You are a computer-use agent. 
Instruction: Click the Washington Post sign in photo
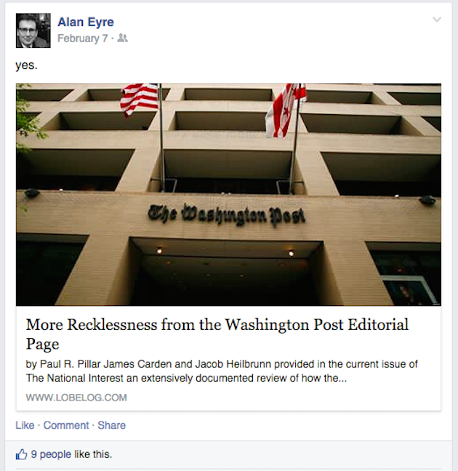[x=226, y=214]
